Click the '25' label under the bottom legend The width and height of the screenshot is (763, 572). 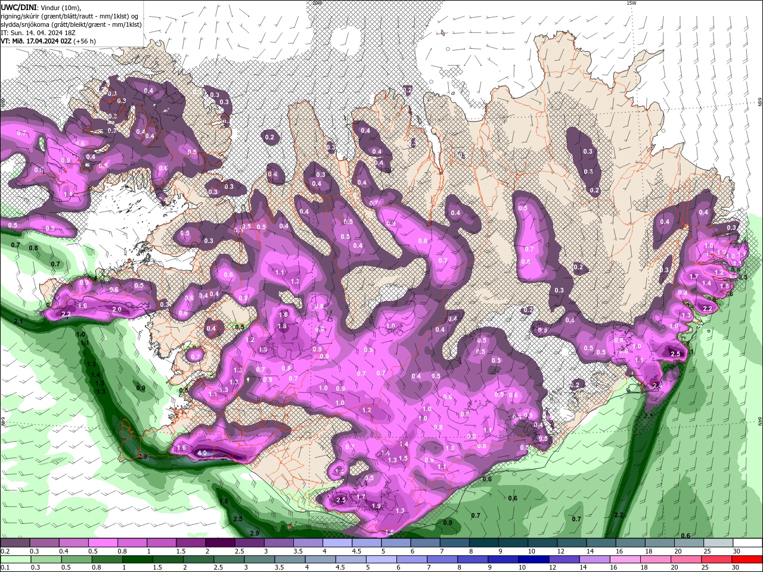tap(706, 568)
